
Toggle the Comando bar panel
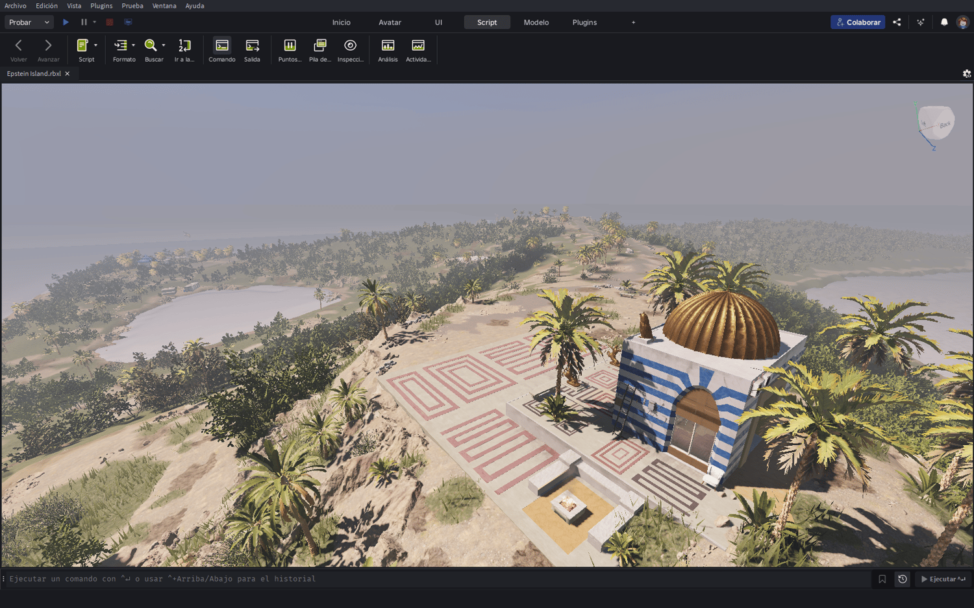click(222, 49)
